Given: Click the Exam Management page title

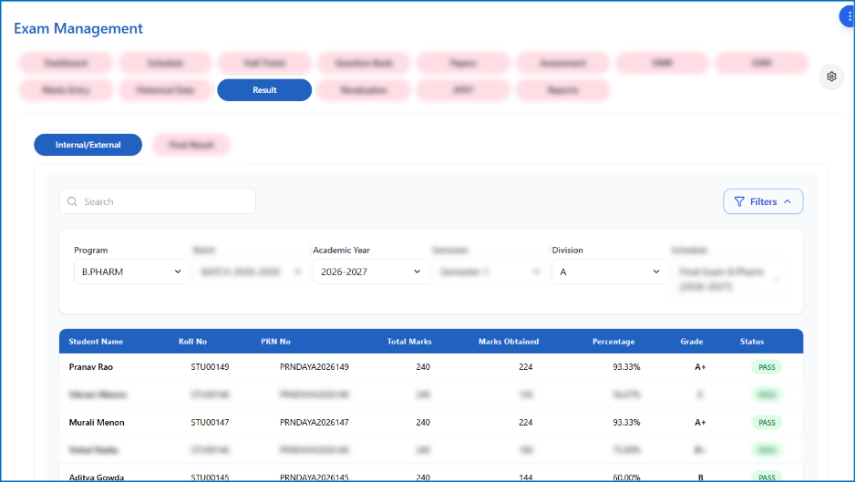Looking at the screenshot, I should tap(78, 28).
